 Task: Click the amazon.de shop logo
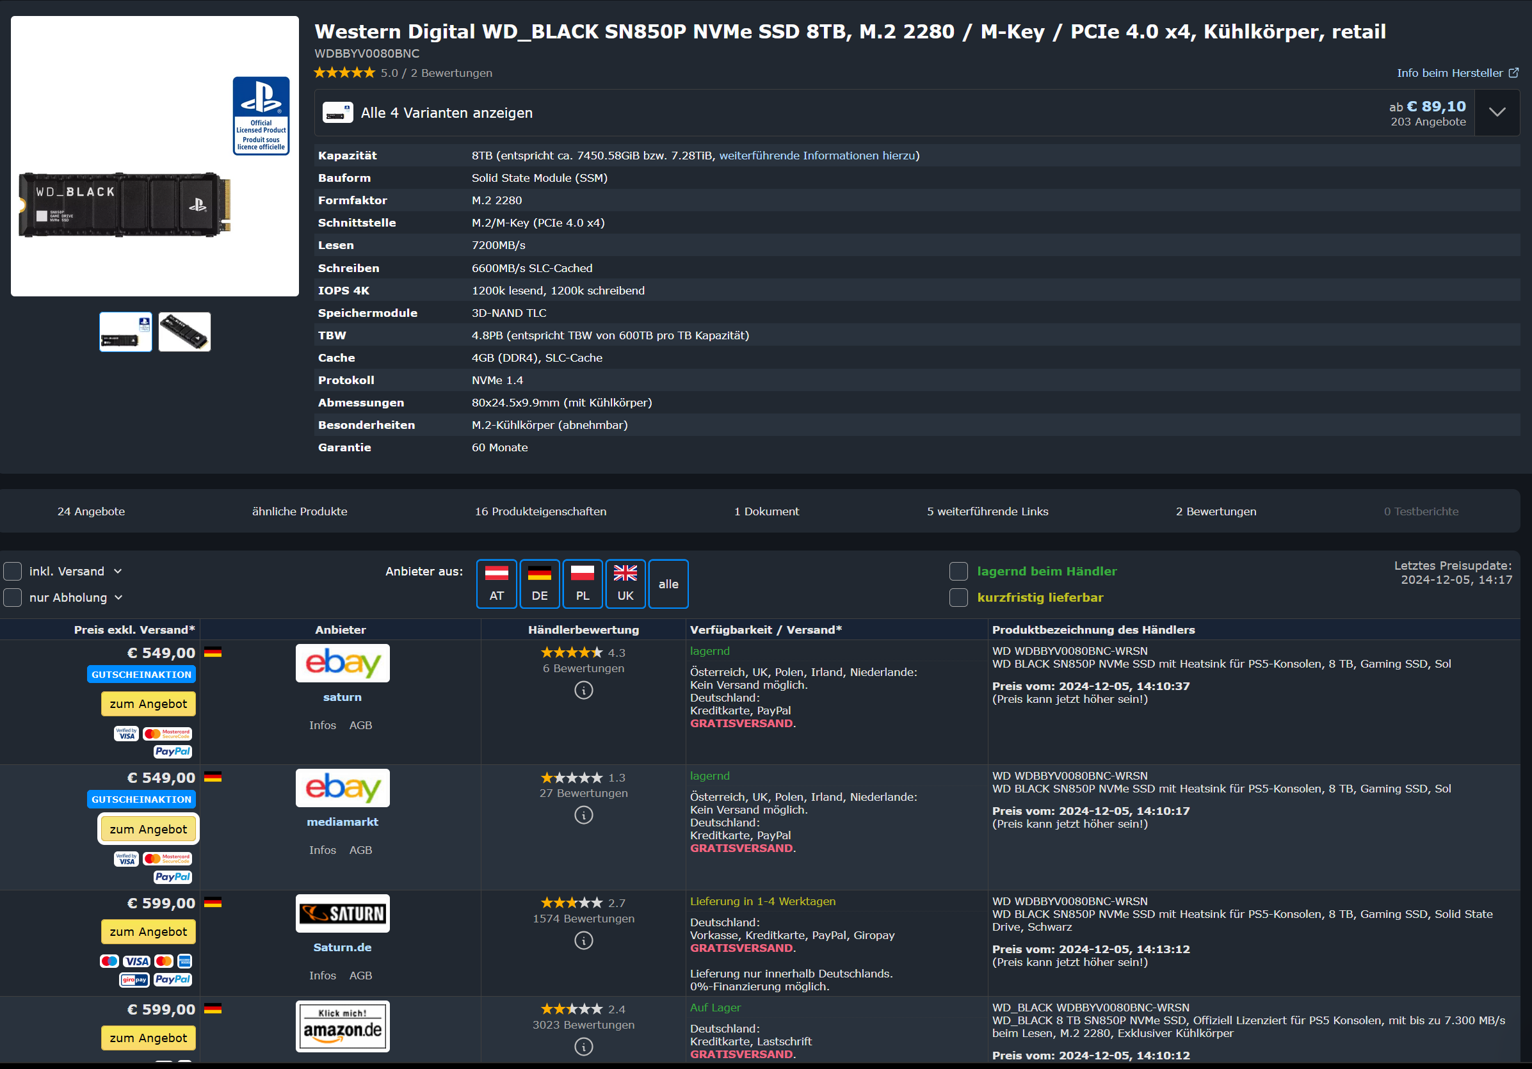click(343, 1025)
